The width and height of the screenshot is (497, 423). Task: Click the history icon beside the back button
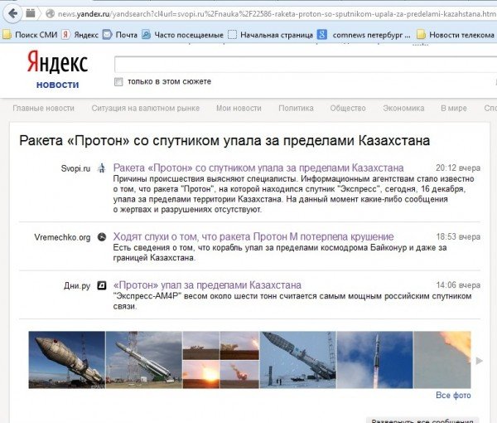coord(31,13)
